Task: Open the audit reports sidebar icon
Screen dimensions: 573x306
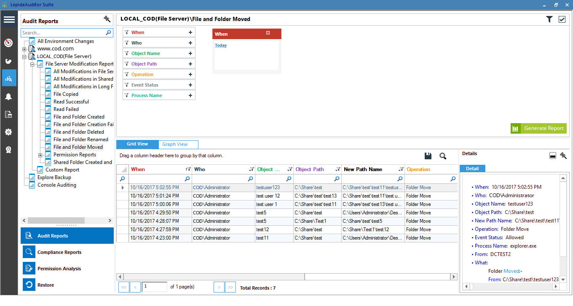Action: (9, 78)
